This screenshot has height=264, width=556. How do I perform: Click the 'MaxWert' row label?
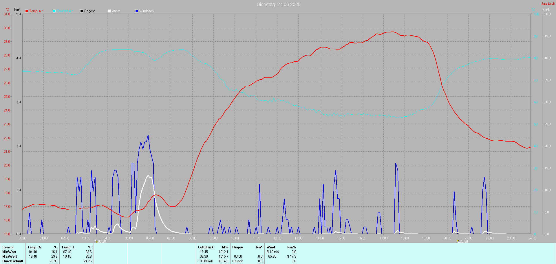pyautogui.click(x=10, y=256)
